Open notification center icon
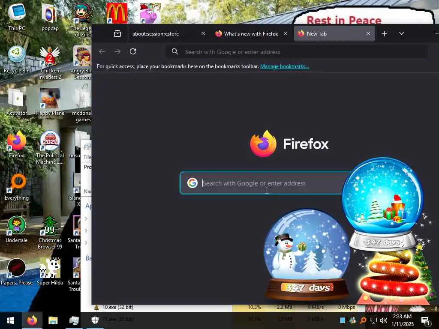439x329 pixels. [x=425, y=321]
